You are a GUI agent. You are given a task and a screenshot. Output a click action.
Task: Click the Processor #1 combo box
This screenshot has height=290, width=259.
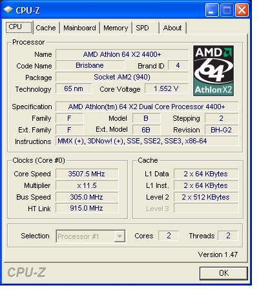90,236
